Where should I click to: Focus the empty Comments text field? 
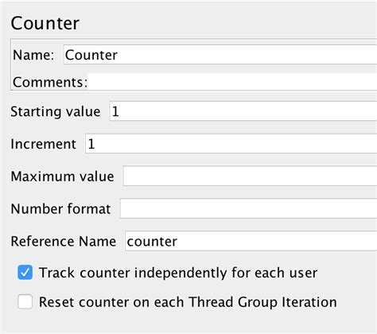point(232,82)
